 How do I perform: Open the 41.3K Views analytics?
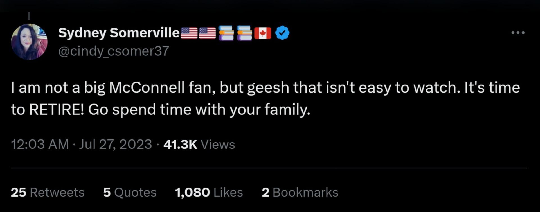pyautogui.click(x=199, y=144)
